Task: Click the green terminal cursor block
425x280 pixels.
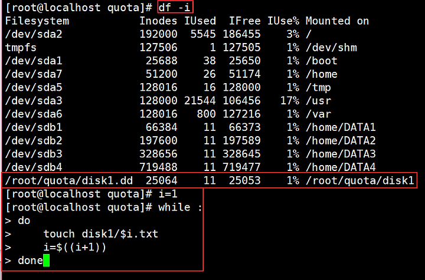Action: (47, 260)
